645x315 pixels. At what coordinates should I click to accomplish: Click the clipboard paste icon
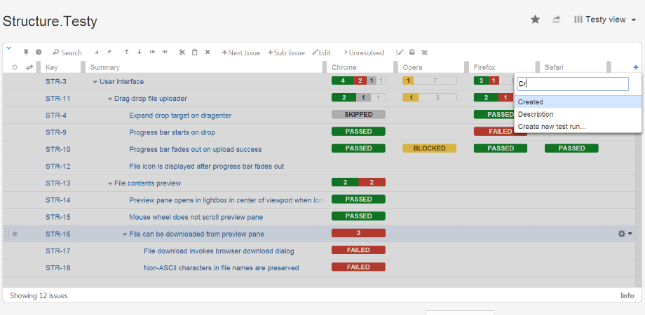tap(195, 52)
